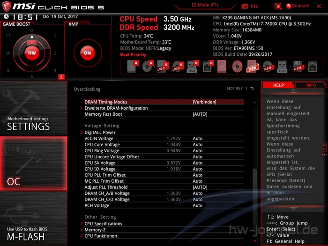Screen dimensions: 328x246
Task: Select the UEFI USB hard disk boot icon
Action: tap(162, 67)
